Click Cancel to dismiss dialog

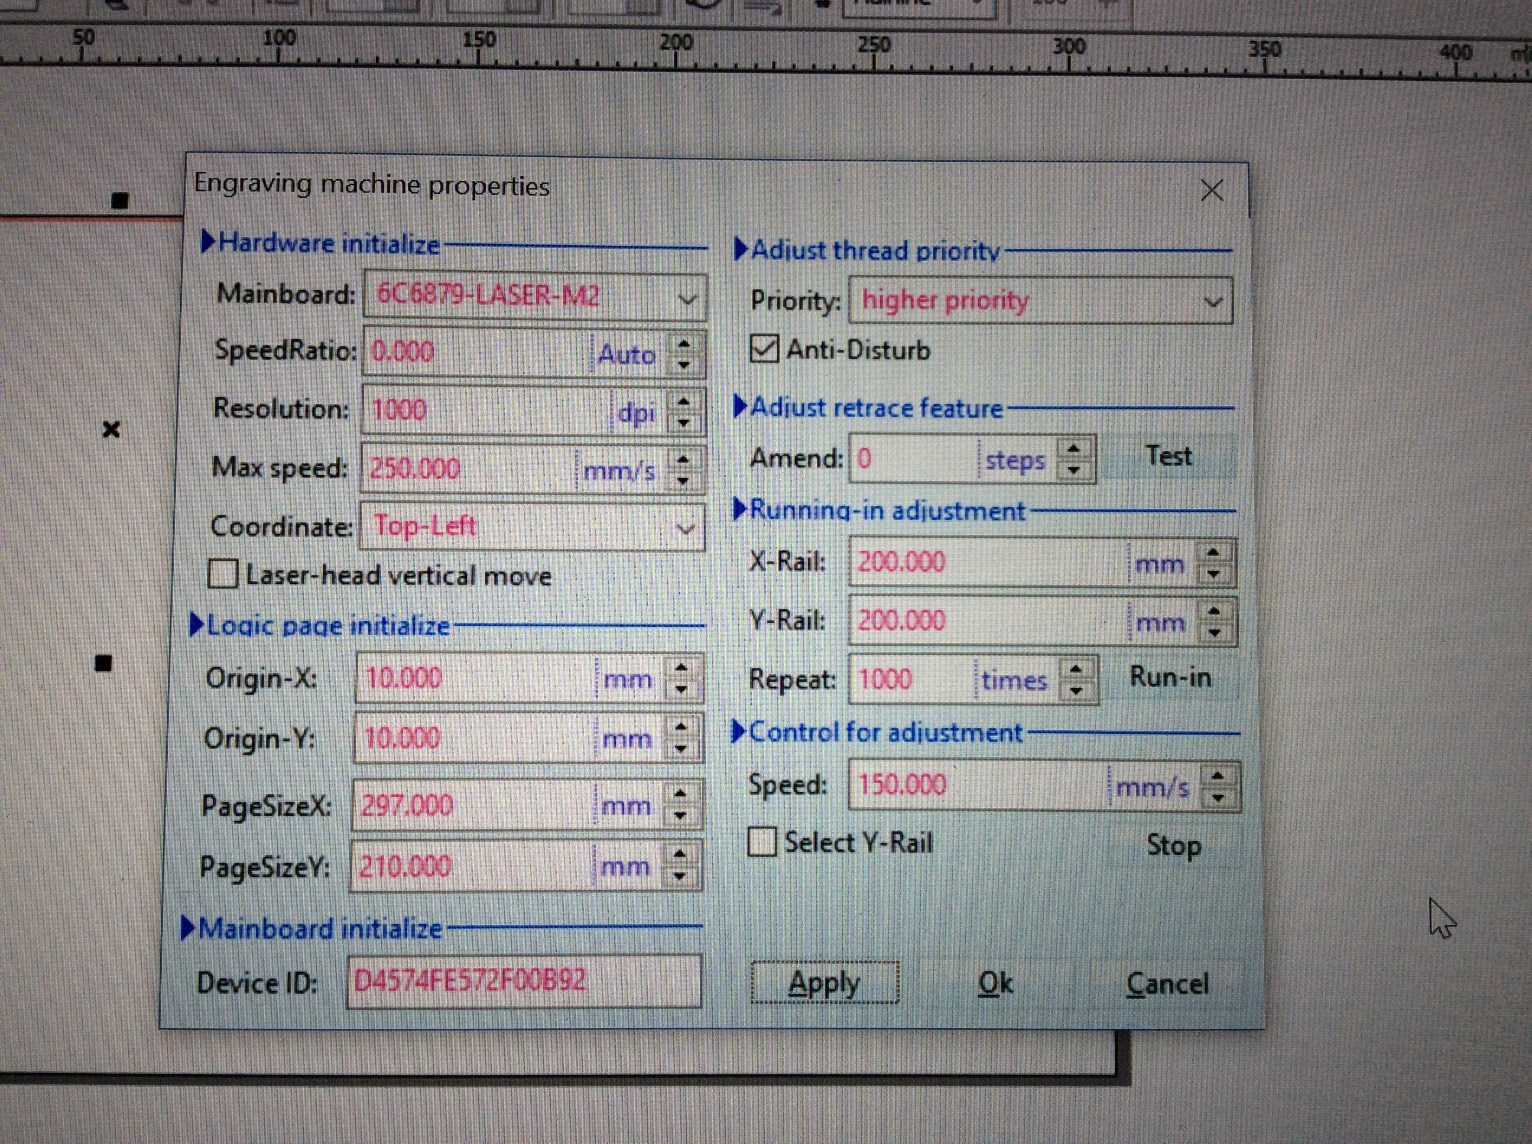point(1168,983)
